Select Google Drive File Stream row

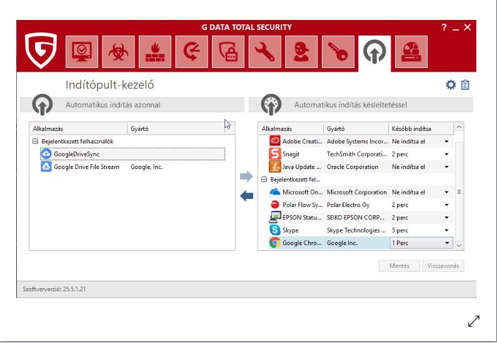coord(133,167)
